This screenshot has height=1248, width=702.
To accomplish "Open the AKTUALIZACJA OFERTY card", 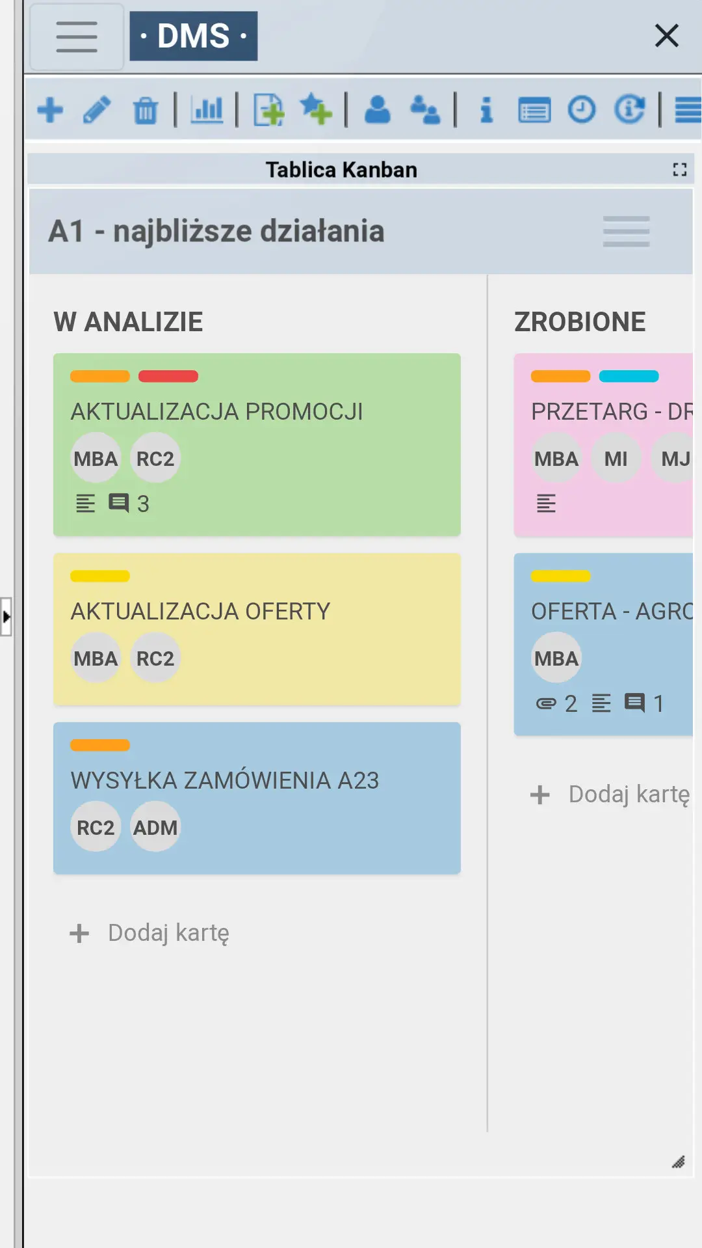I will 257,612.
